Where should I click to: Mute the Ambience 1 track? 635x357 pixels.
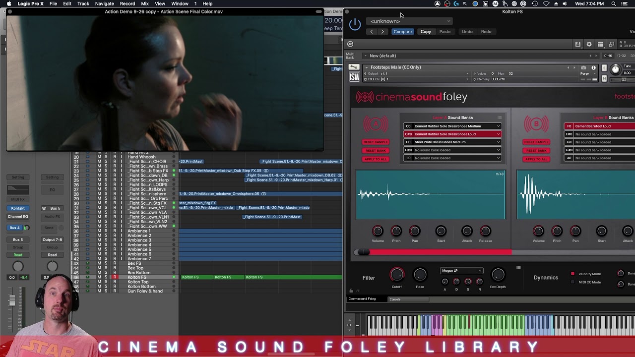(99, 231)
